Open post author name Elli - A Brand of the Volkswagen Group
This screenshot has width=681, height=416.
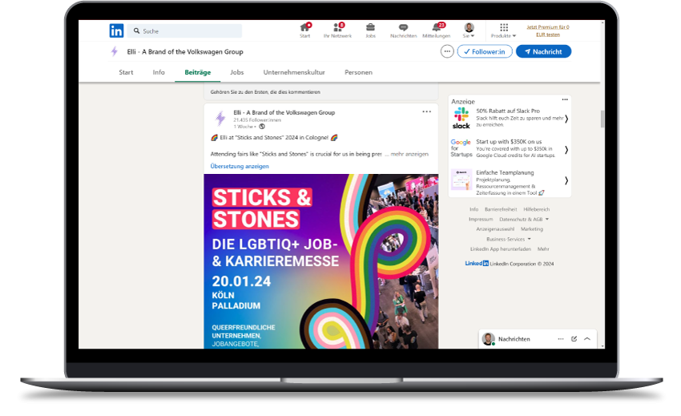[x=284, y=112]
